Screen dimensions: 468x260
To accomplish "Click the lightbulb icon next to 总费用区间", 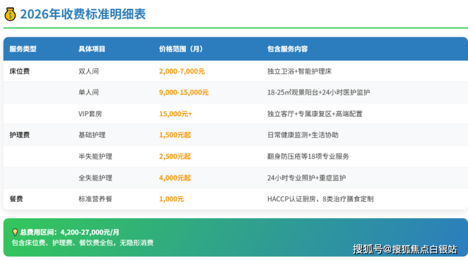I will point(15,232).
